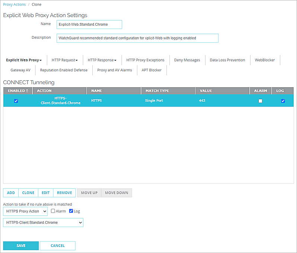
Task: Expand the HTTP Response tab menu
Action: click(102, 60)
